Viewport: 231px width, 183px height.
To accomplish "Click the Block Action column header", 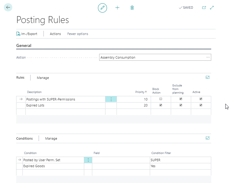I will click(156, 91).
